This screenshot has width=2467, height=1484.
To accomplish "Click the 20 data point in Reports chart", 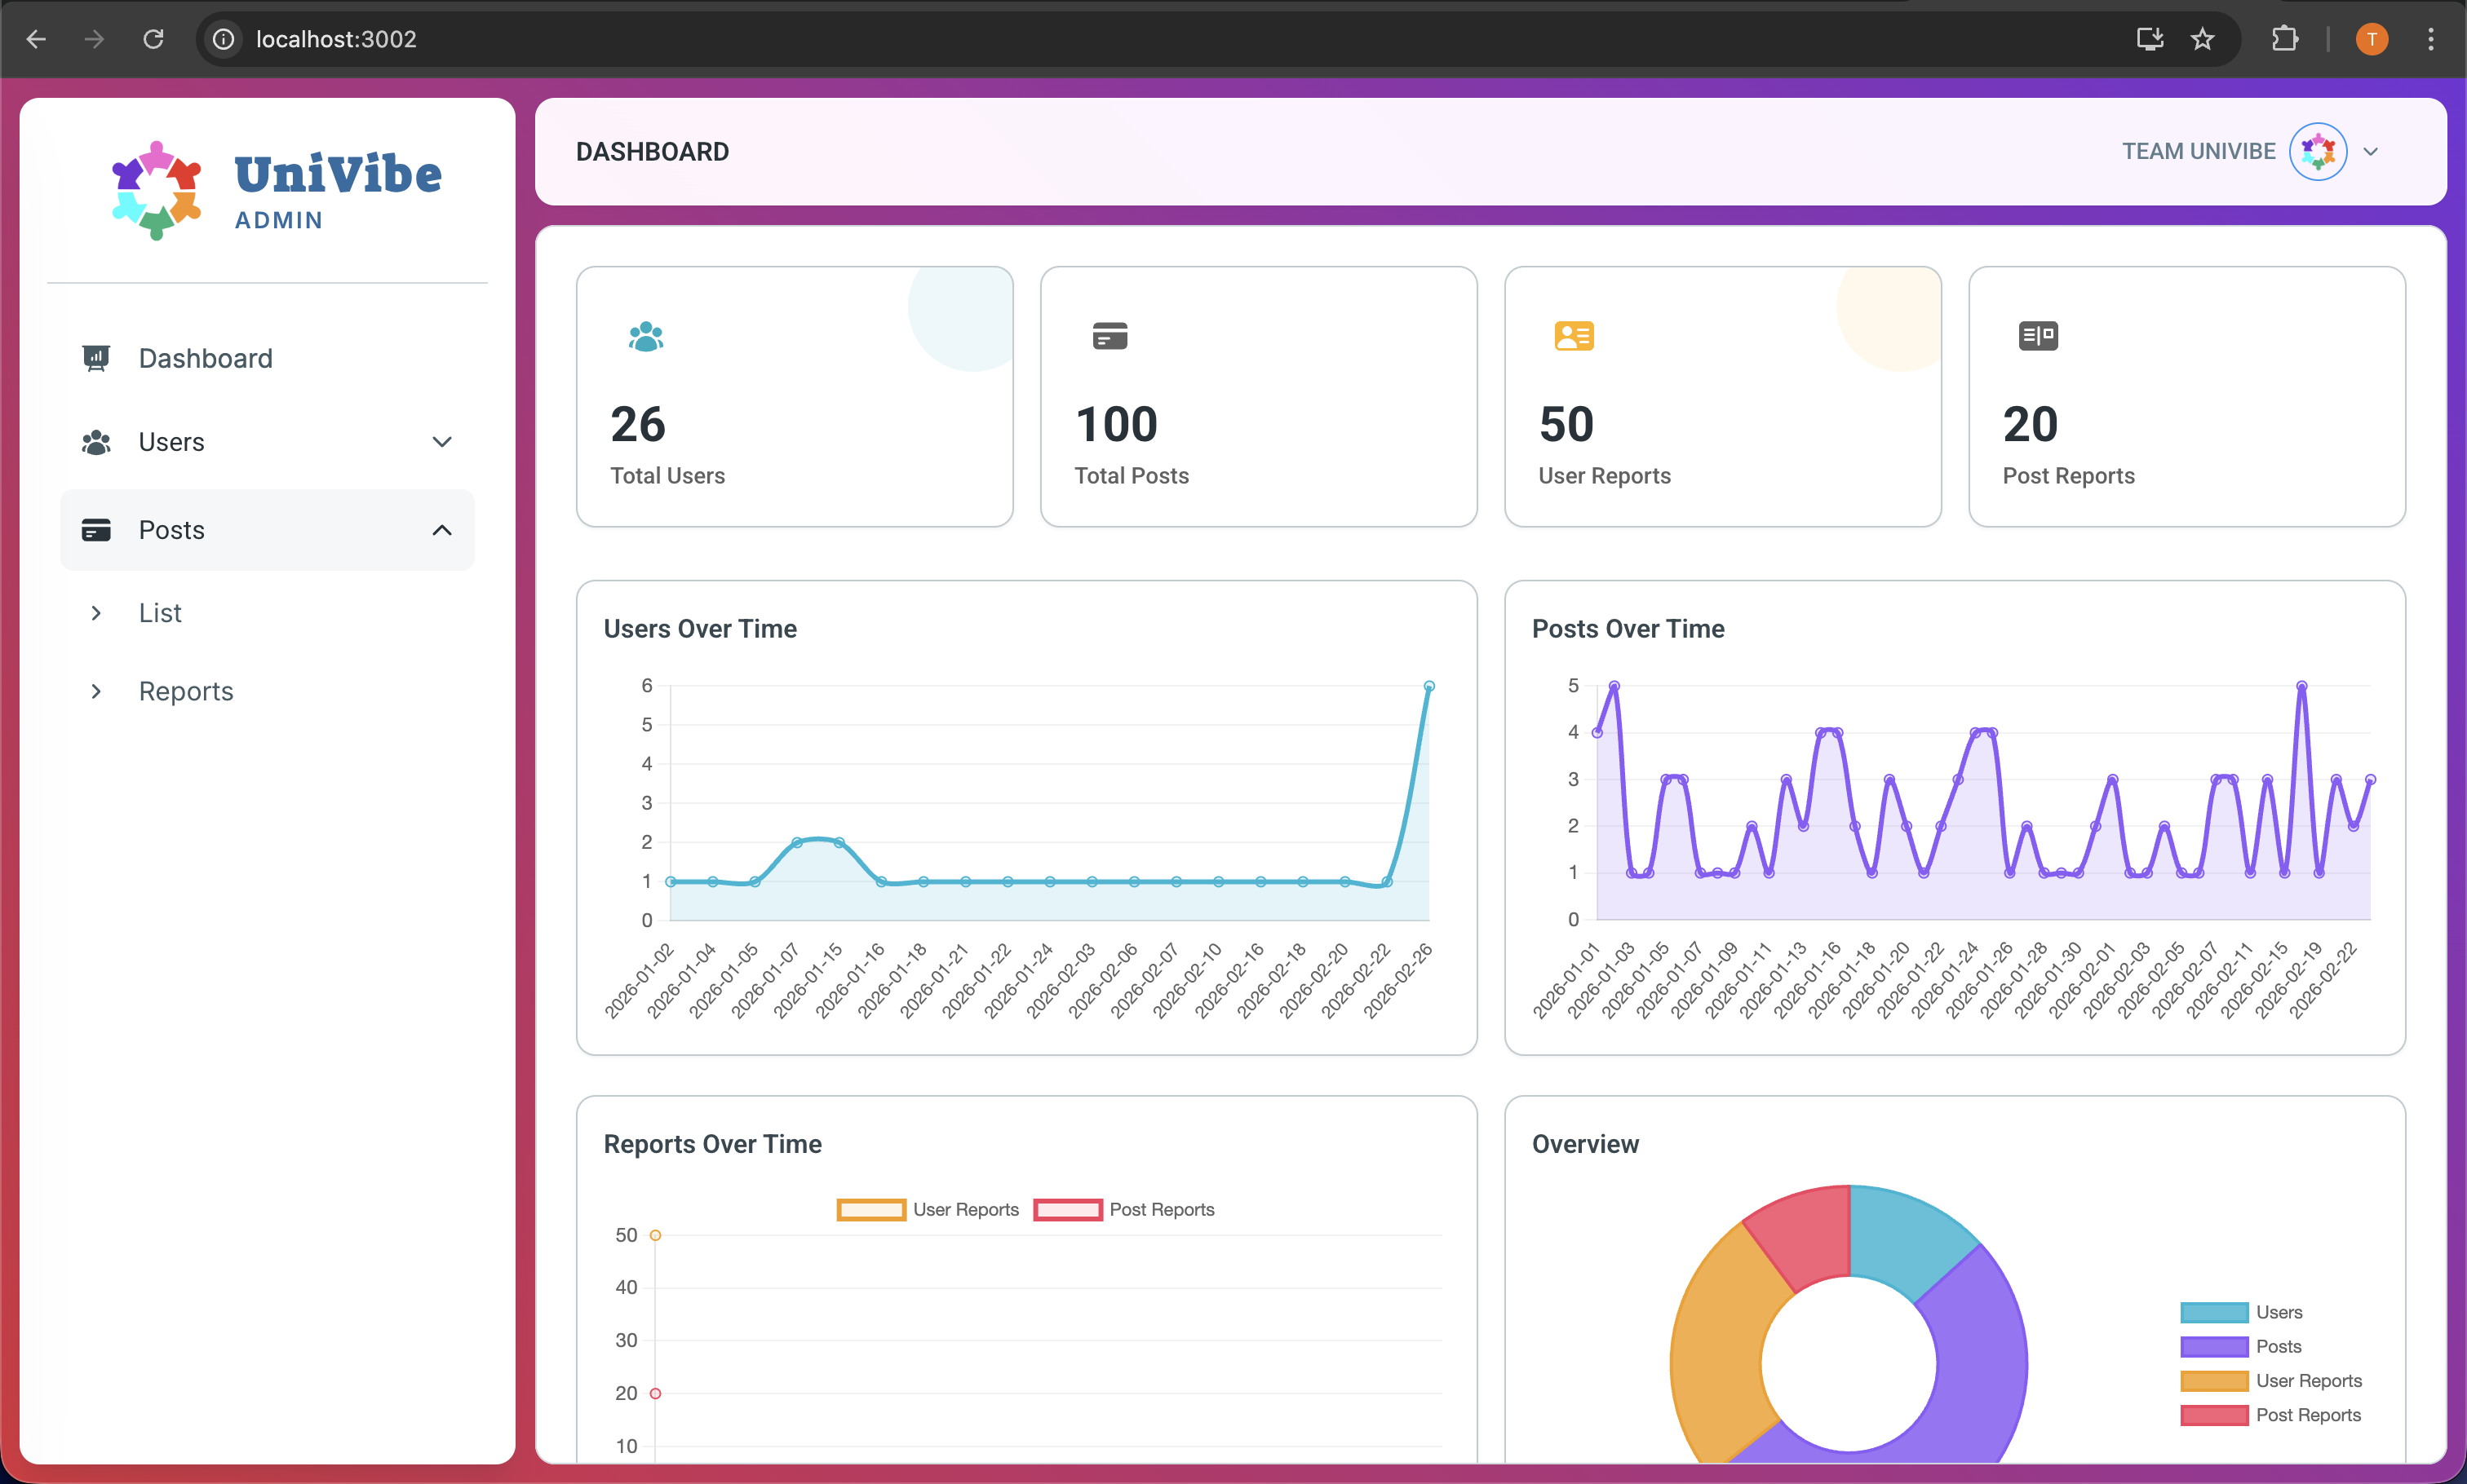I will tap(655, 1394).
